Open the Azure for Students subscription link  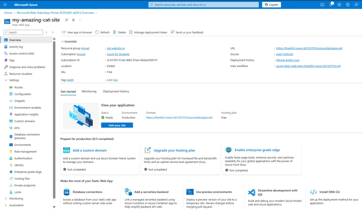tap(118, 54)
